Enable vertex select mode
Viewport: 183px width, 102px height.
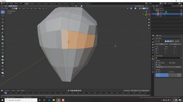click(13, 8)
